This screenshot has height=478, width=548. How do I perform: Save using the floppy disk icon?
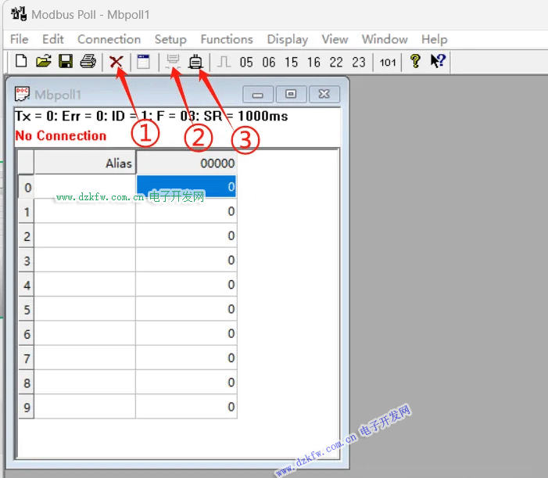(66, 61)
